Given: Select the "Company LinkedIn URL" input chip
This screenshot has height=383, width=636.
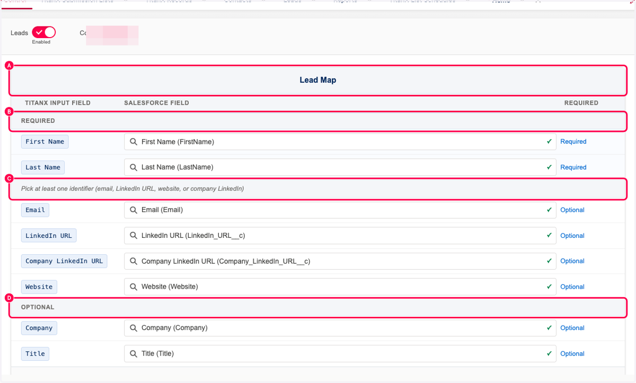Looking at the screenshot, I should [x=64, y=261].
